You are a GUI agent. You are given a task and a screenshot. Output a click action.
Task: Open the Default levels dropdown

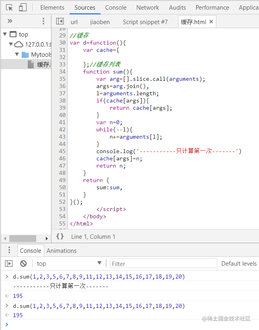click(x=239, y=264)
